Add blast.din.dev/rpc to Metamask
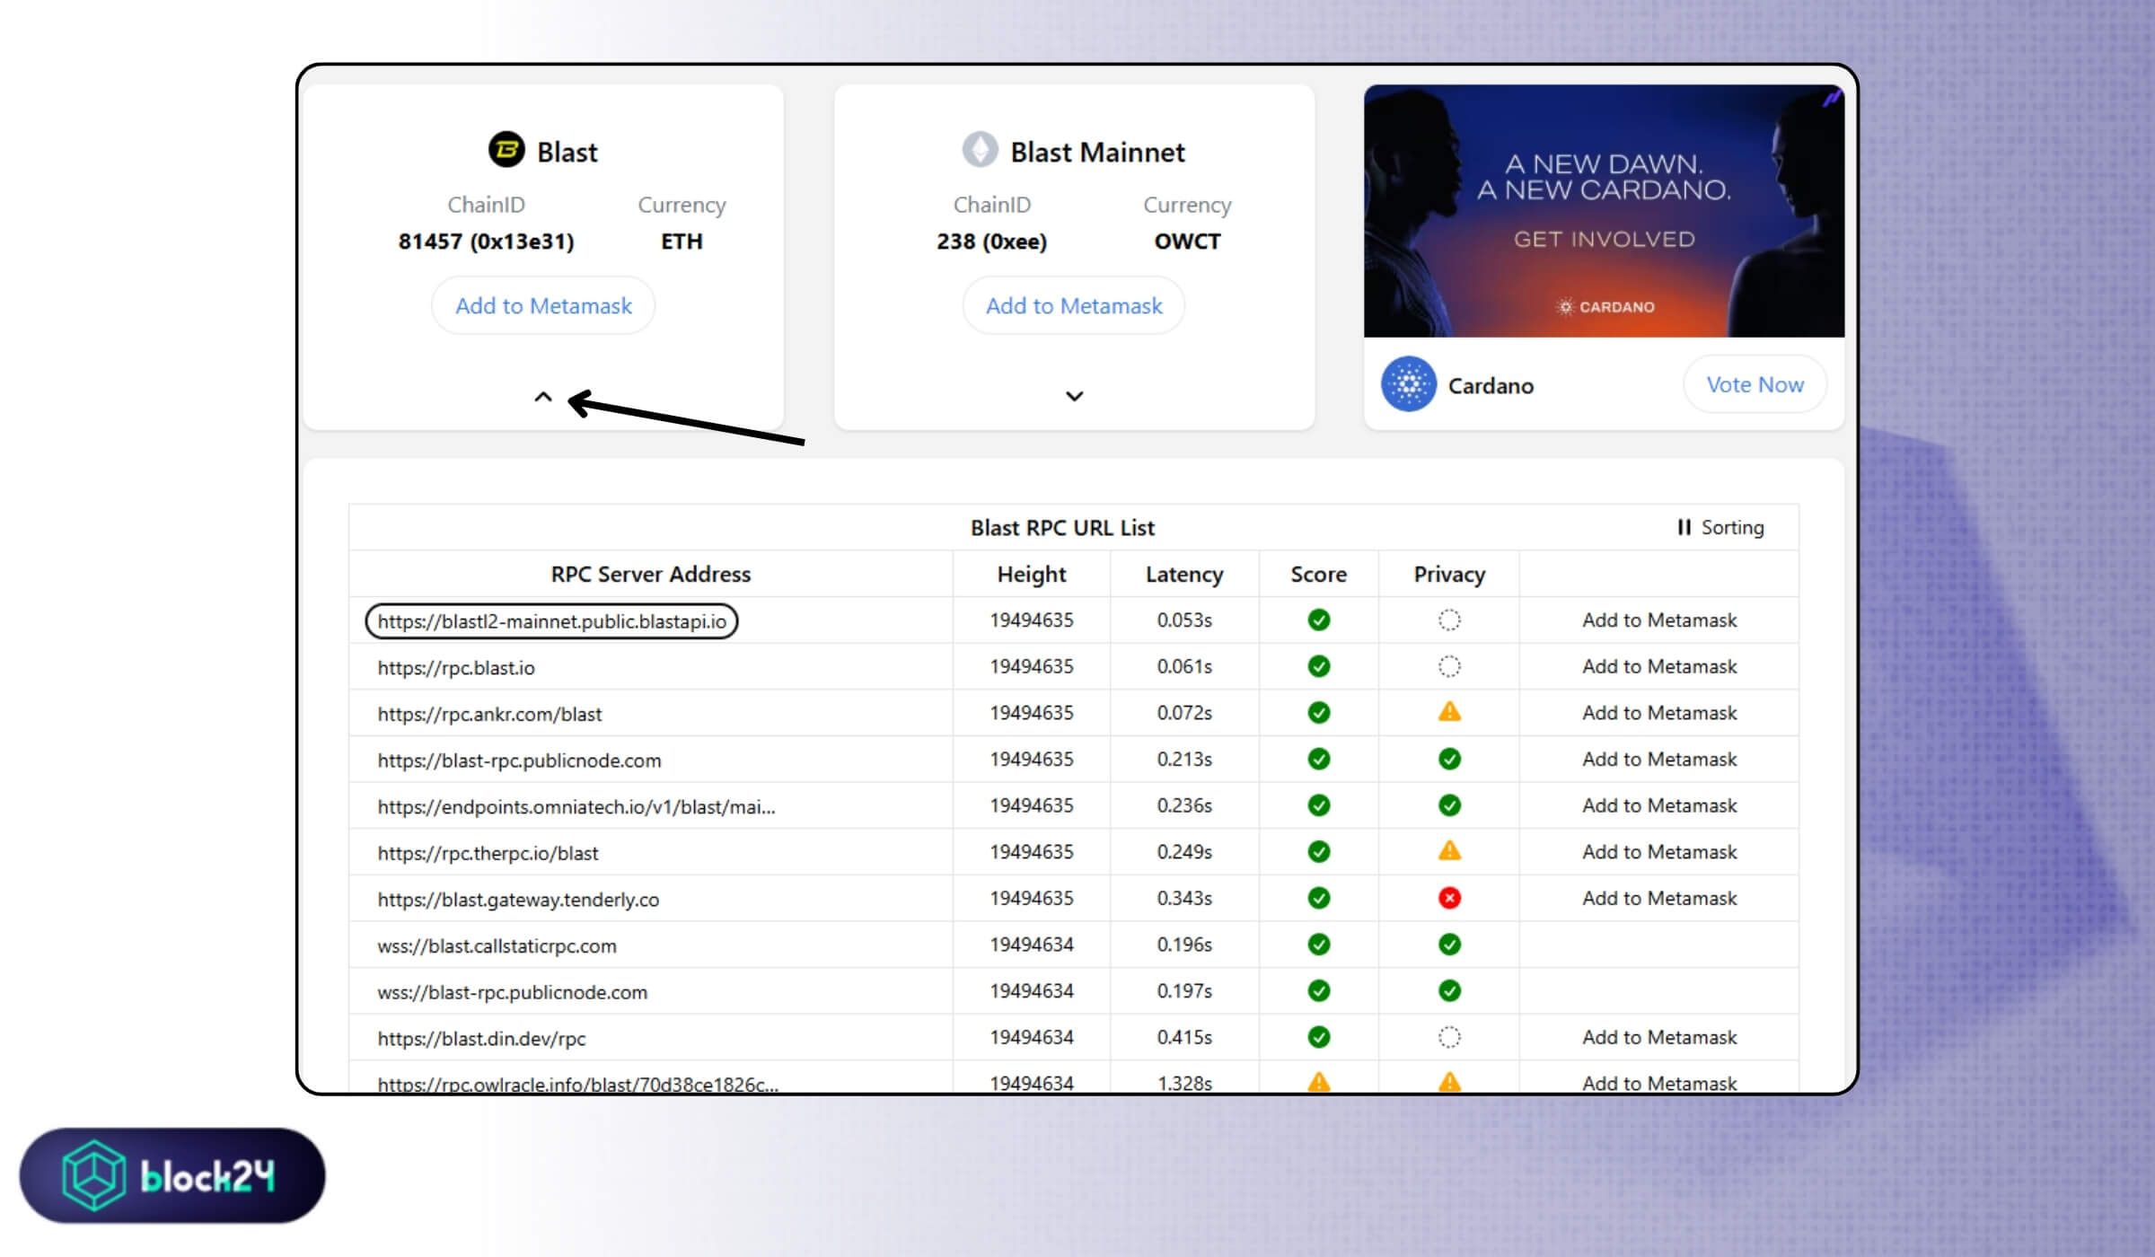The width and height of the screenshot is (2155, 1257). coord(1659,1037)
